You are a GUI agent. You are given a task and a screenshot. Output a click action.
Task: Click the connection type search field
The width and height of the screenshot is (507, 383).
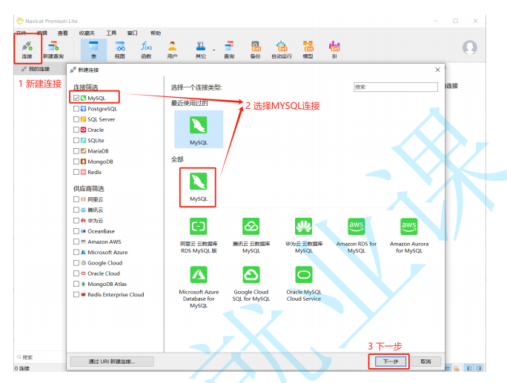[396, 87]
